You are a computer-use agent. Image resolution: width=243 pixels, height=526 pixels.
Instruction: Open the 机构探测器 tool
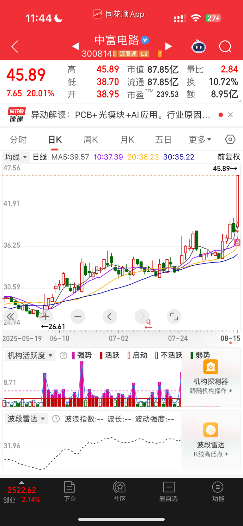(211, 377)
